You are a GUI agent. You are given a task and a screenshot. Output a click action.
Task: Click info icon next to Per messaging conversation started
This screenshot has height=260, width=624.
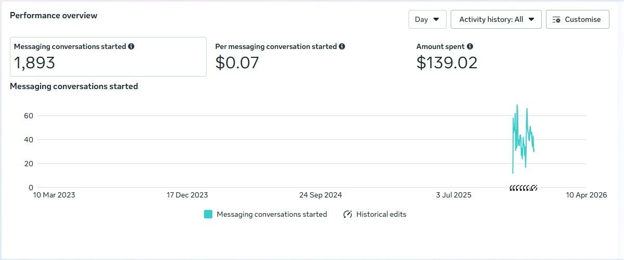[x=342, y=46]
